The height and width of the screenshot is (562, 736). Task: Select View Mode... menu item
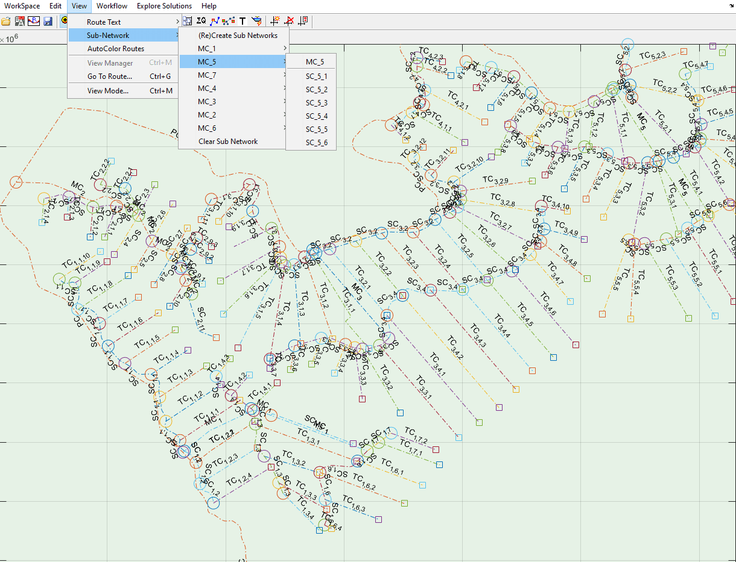pos(108,91)
